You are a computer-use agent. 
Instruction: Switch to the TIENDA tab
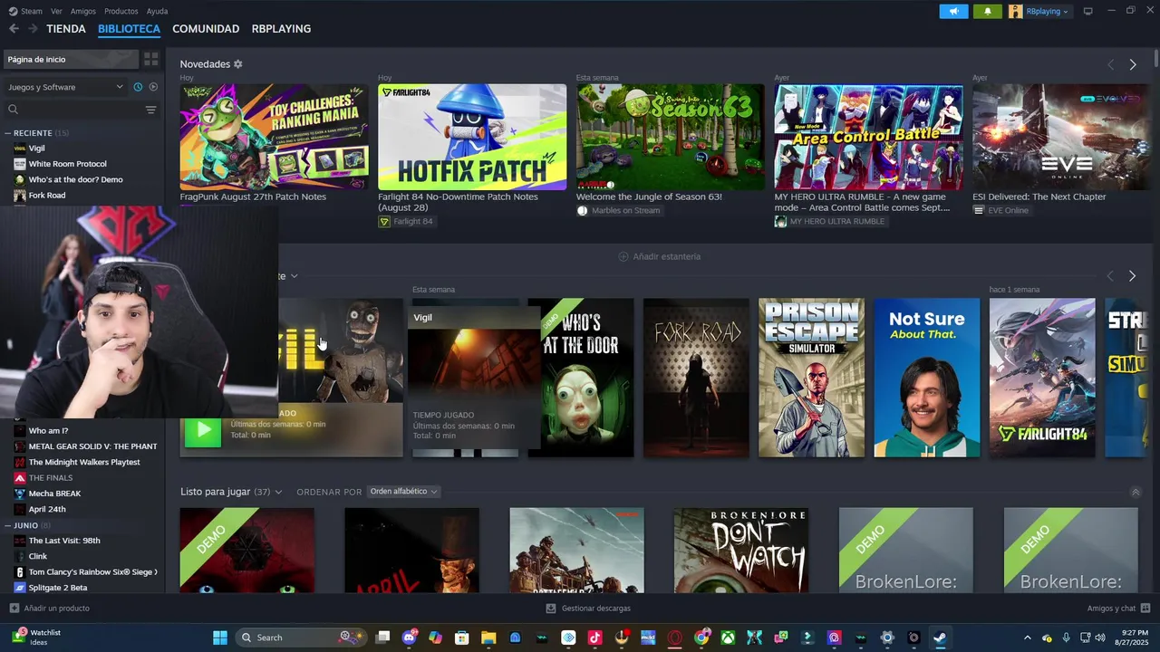coord(66,29)
